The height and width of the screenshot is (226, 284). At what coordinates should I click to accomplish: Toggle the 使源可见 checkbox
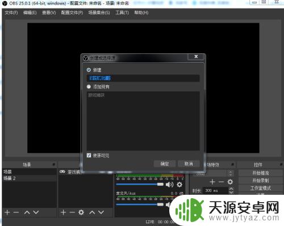coord(89,156)
